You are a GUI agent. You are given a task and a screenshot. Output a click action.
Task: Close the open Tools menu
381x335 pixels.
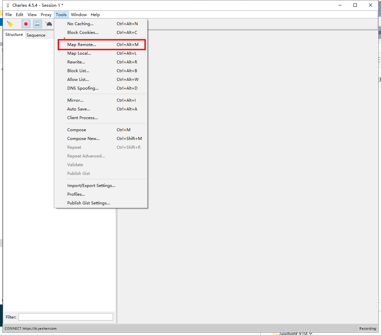tap(61, 14)
